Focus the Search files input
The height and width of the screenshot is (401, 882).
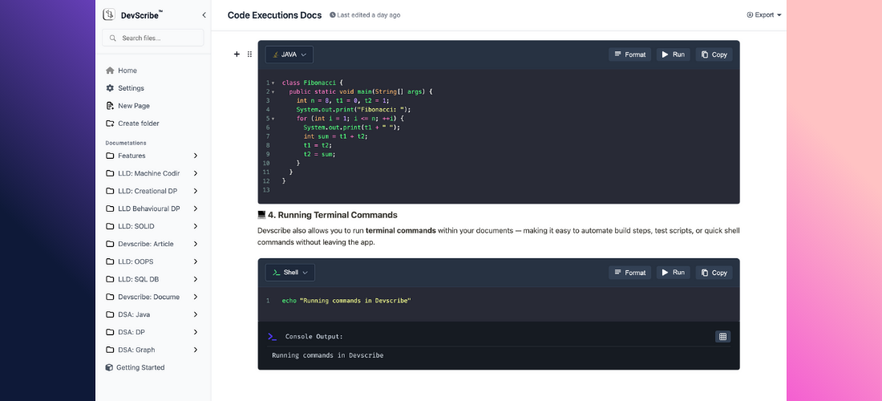tap(153, 38)
